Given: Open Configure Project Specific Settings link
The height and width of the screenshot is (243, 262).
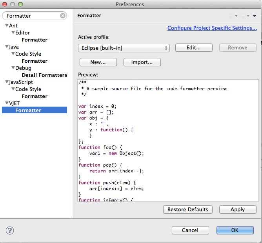Looking at the screenshot, I should pyautogui.click(x=212, y=28).
